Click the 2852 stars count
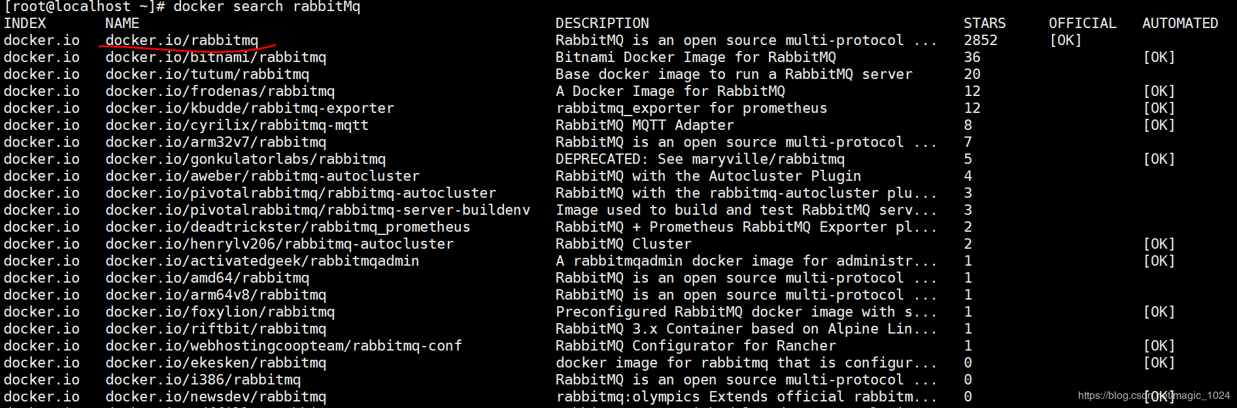 981,40
